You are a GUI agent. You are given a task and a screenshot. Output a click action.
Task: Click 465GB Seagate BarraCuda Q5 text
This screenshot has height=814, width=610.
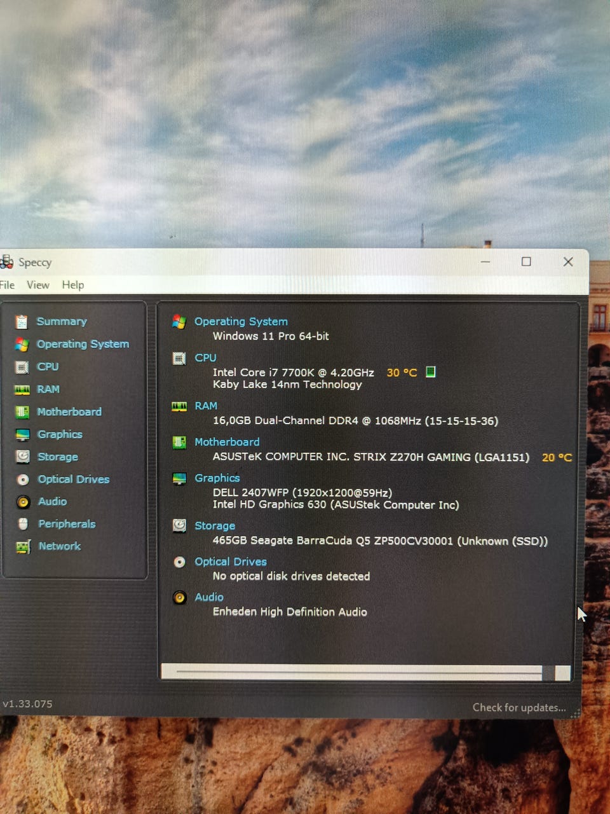tap(380, 541)
